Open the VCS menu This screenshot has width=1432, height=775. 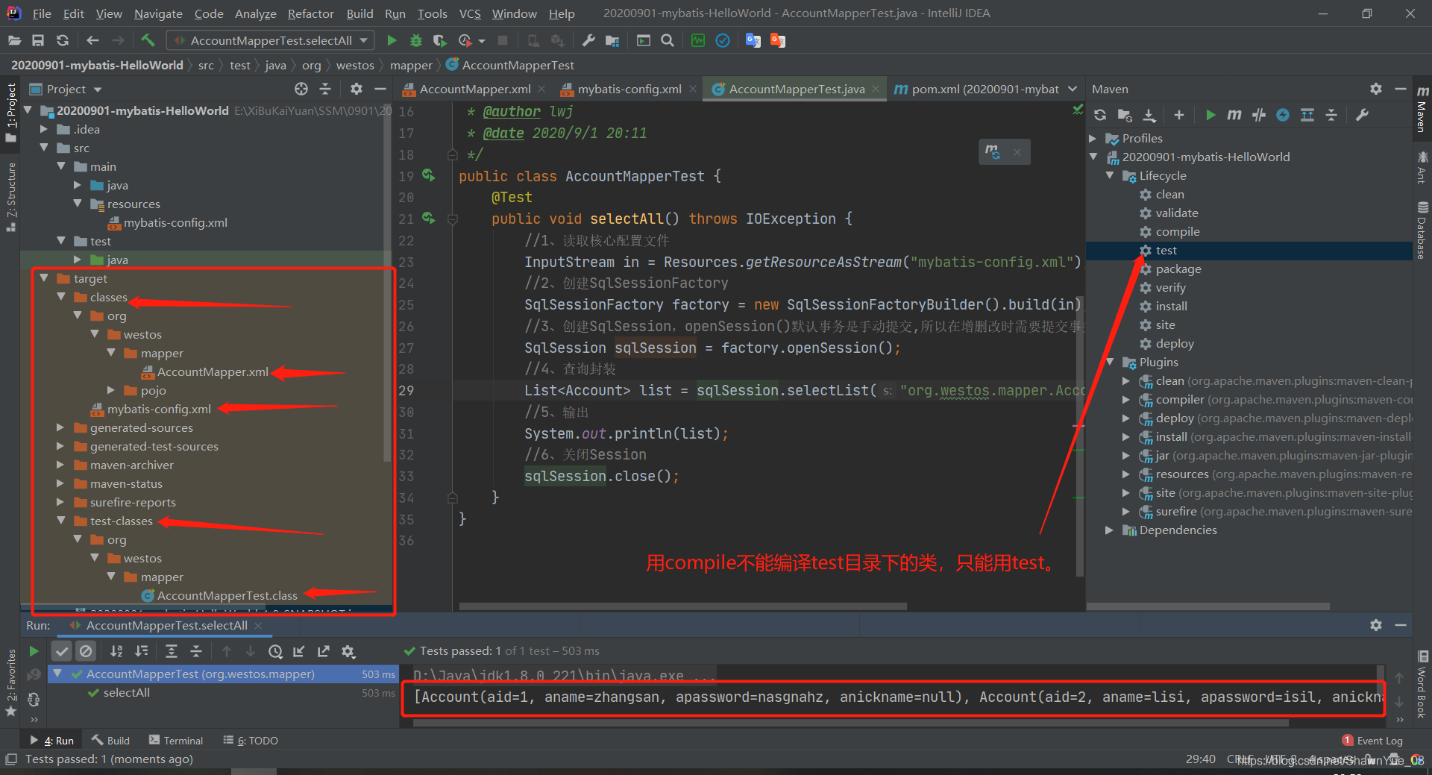tap(470, 13)
